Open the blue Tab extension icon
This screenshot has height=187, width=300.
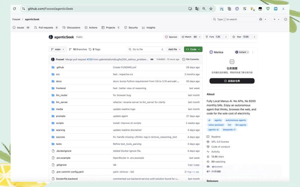[276, 9]
